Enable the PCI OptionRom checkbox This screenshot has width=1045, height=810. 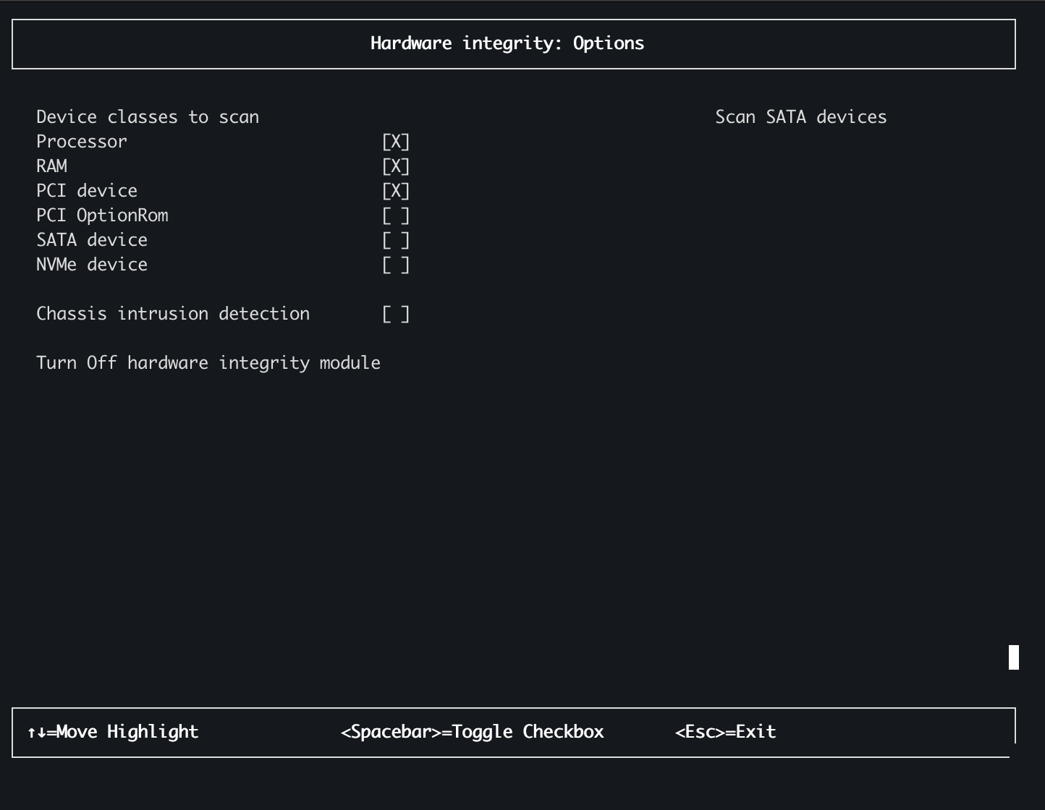pyautogui.click(x=396, y=216)
